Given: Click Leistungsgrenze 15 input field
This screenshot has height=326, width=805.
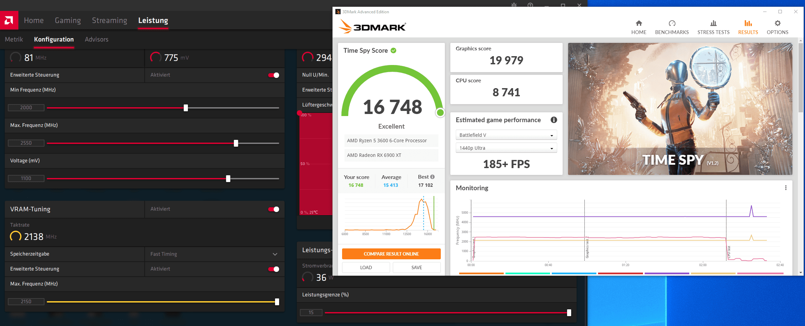Looking at the screenshot, I should pos(311,312).
